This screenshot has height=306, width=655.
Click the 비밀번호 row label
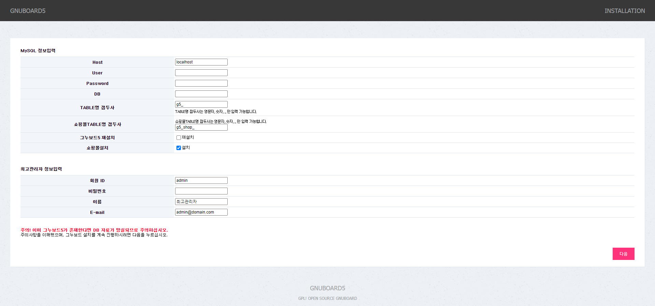(x=97, y=191)
